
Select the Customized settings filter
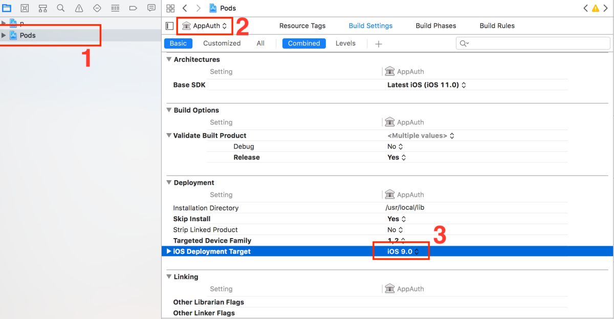(222, 44)
